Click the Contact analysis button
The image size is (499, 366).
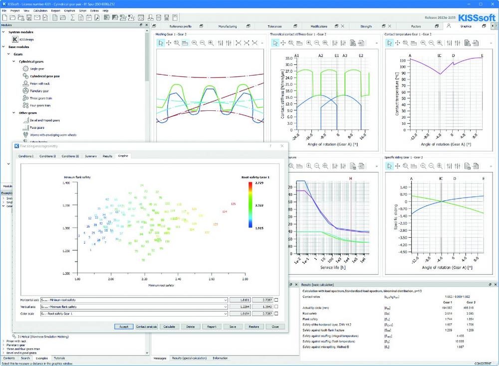click(x=146, y=327)
